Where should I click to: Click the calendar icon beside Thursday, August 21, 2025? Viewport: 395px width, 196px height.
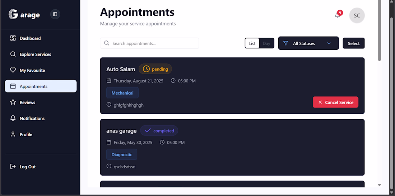coord(109,81)
